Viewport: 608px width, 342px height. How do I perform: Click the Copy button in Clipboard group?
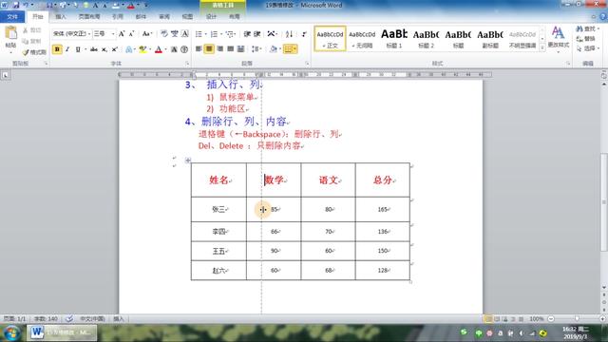32,41
